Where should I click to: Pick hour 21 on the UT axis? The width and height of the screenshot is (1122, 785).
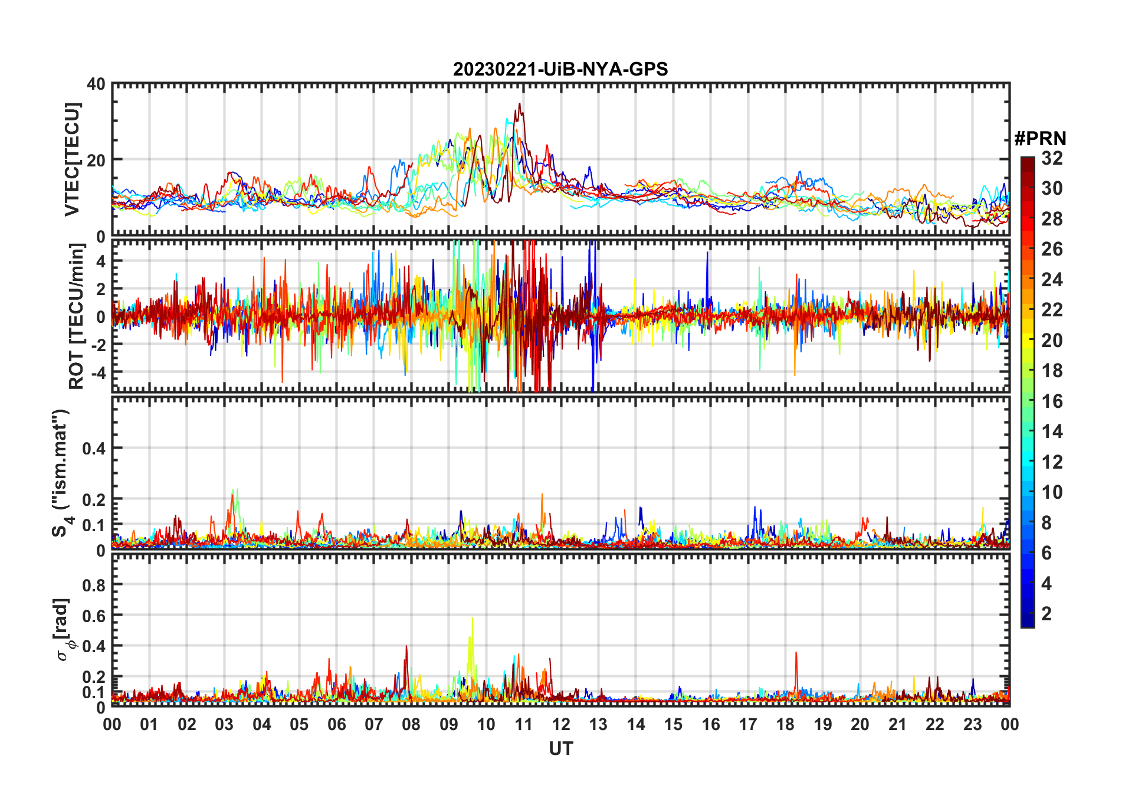897,724
